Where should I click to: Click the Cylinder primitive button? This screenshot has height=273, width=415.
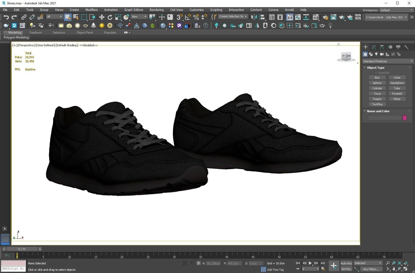click(377, 88)
